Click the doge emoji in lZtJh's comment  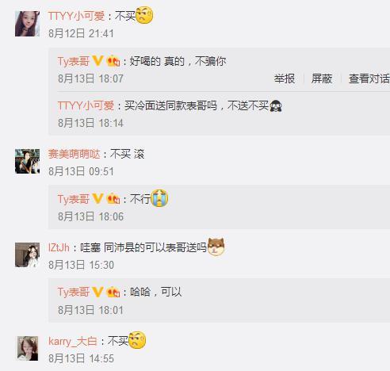[216, 247]
